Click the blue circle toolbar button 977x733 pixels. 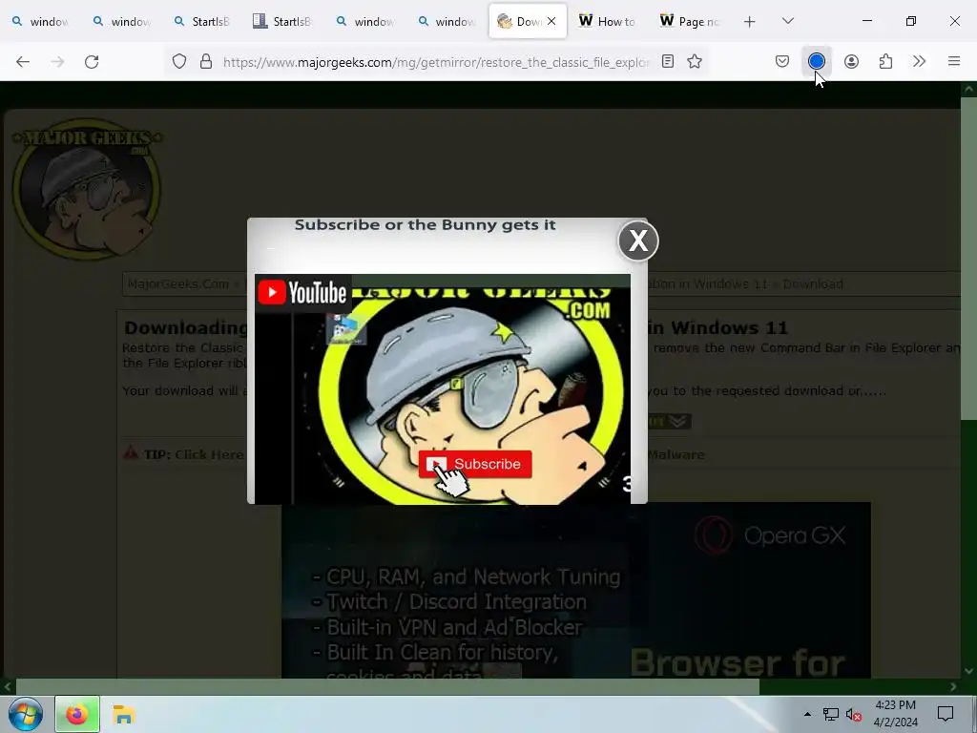(x=817, y=61)
